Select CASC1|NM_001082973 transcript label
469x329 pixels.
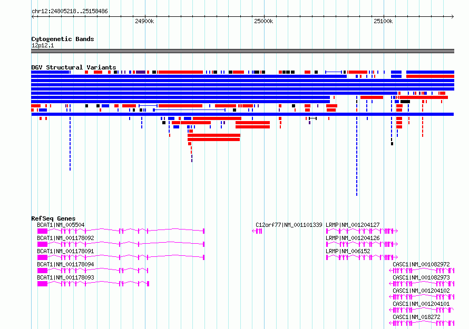(421, 277)
